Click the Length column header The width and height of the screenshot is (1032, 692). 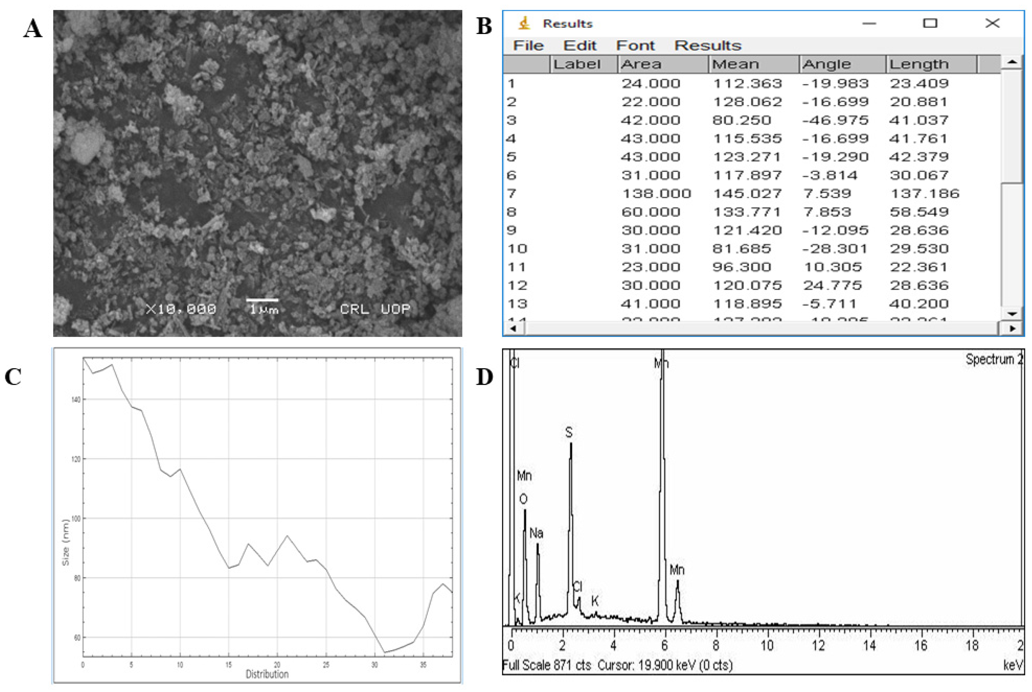coord(931,64)
